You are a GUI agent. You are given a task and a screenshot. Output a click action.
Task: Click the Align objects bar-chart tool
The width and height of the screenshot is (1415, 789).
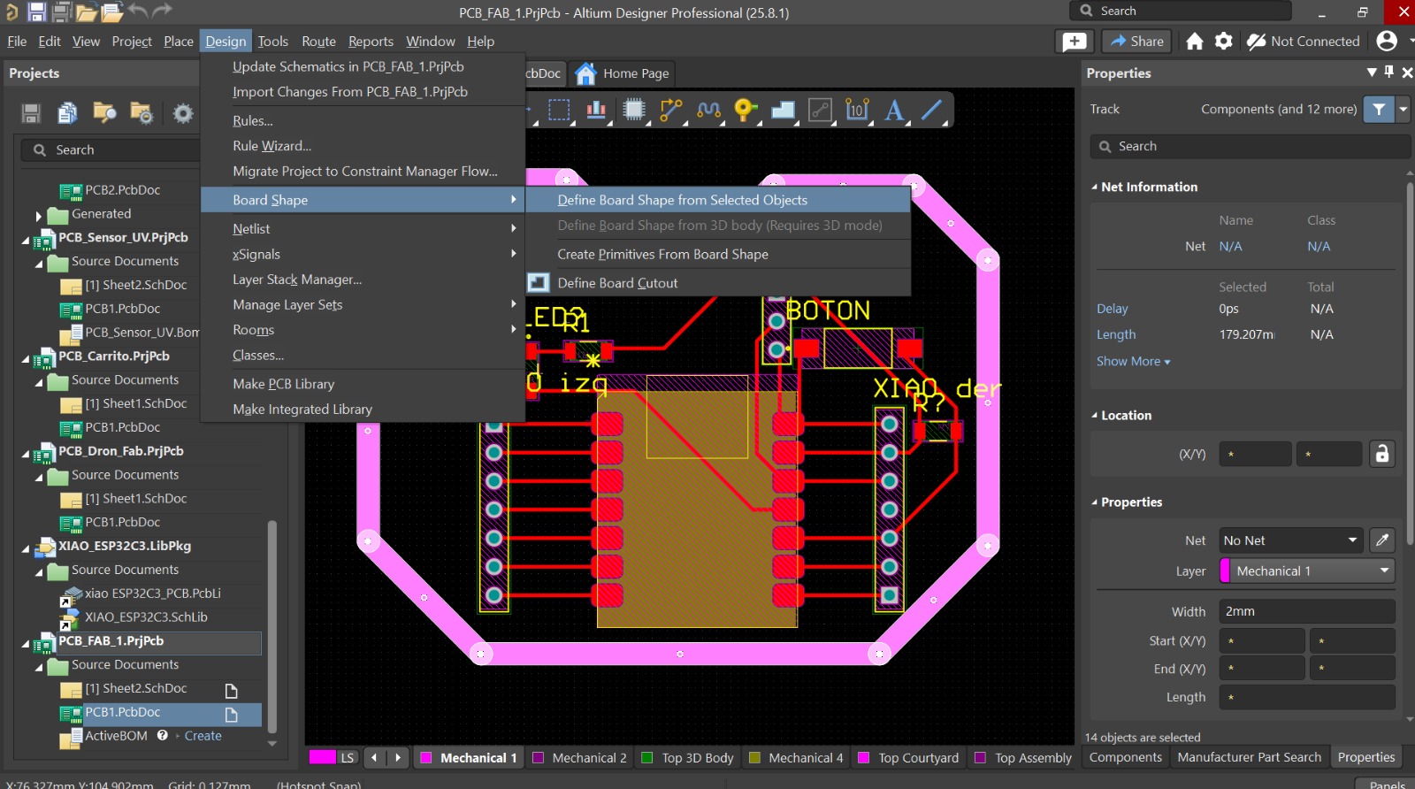(597, 110)
